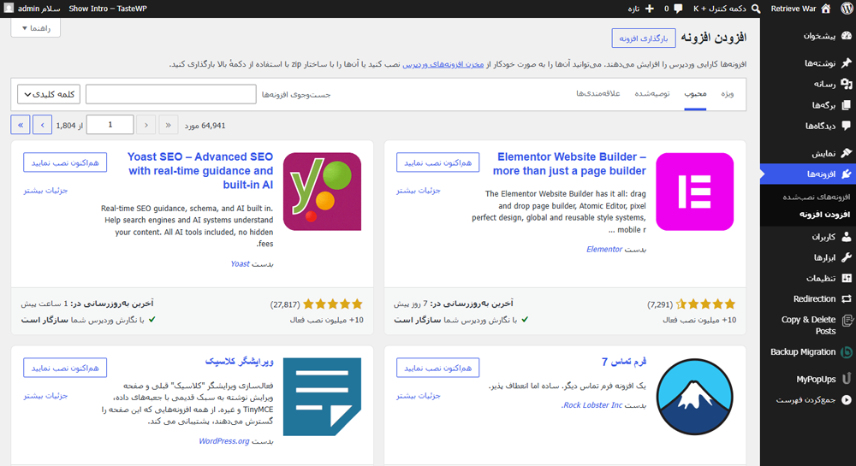The width and height of the screenshot is (856, 466).
Task: Go to next page of plugins
Action: [x=42, y=125]
